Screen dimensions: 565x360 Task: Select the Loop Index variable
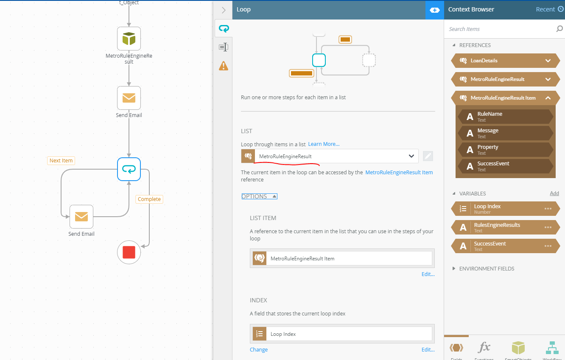tap(505, 209)
